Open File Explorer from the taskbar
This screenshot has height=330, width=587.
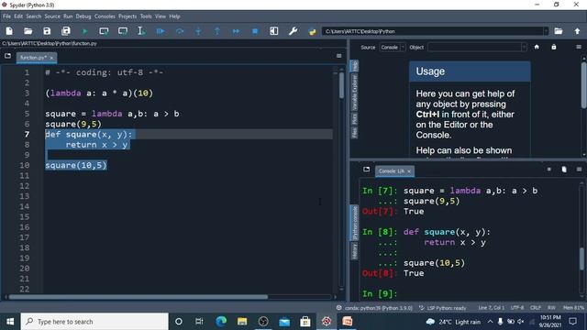point(242,322)
